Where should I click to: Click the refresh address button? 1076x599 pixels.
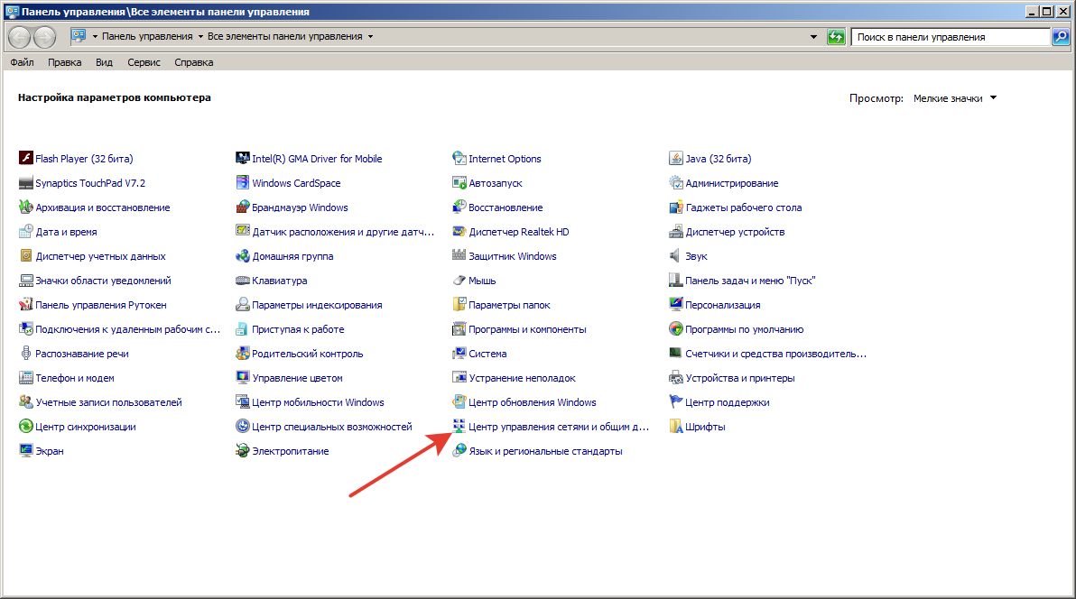click(836, 37)
